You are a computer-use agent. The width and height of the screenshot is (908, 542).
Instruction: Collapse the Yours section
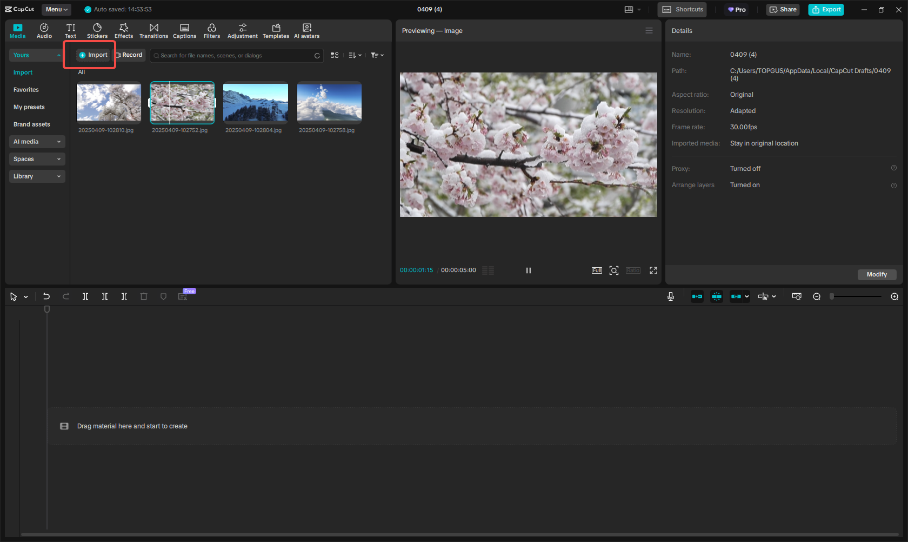(36, 55)
